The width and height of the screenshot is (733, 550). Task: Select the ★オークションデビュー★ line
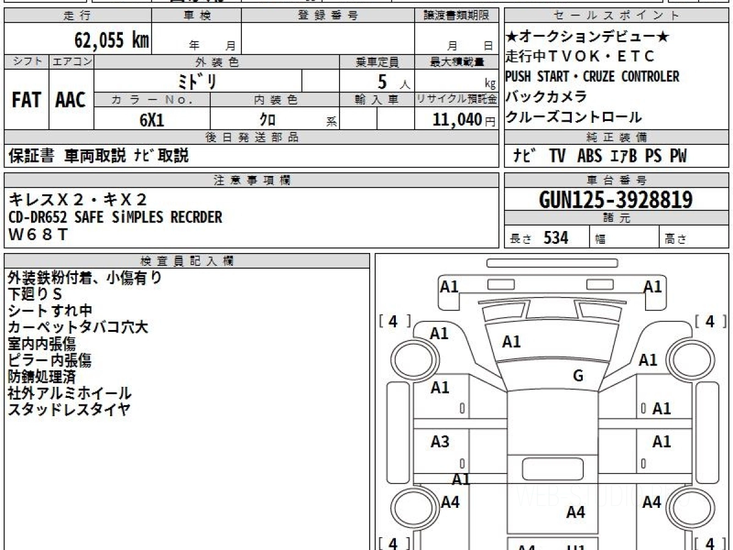(x=588, y=37)
